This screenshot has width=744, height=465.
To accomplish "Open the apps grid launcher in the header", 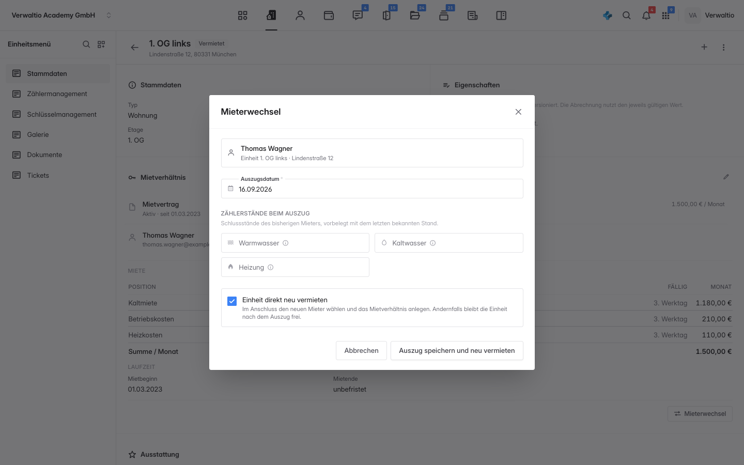I will [665, 16].
